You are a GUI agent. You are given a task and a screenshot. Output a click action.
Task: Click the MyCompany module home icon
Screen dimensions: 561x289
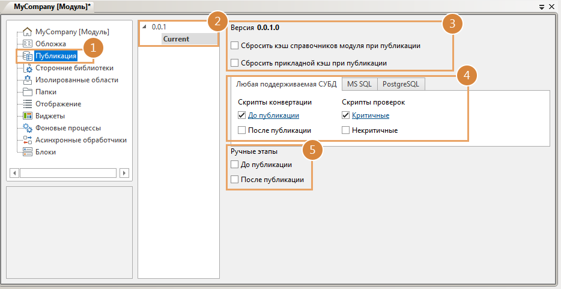tap(27, 32)
